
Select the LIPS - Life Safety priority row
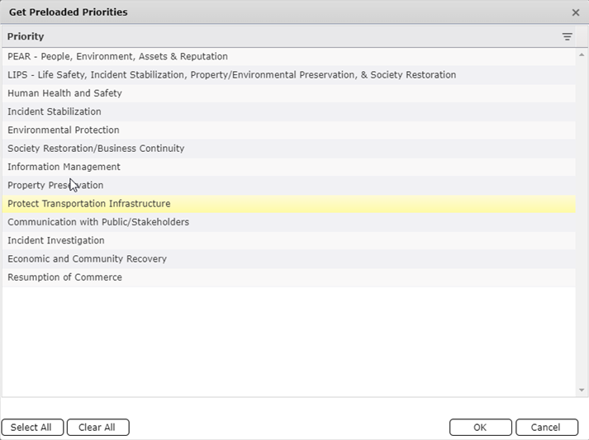231,75
